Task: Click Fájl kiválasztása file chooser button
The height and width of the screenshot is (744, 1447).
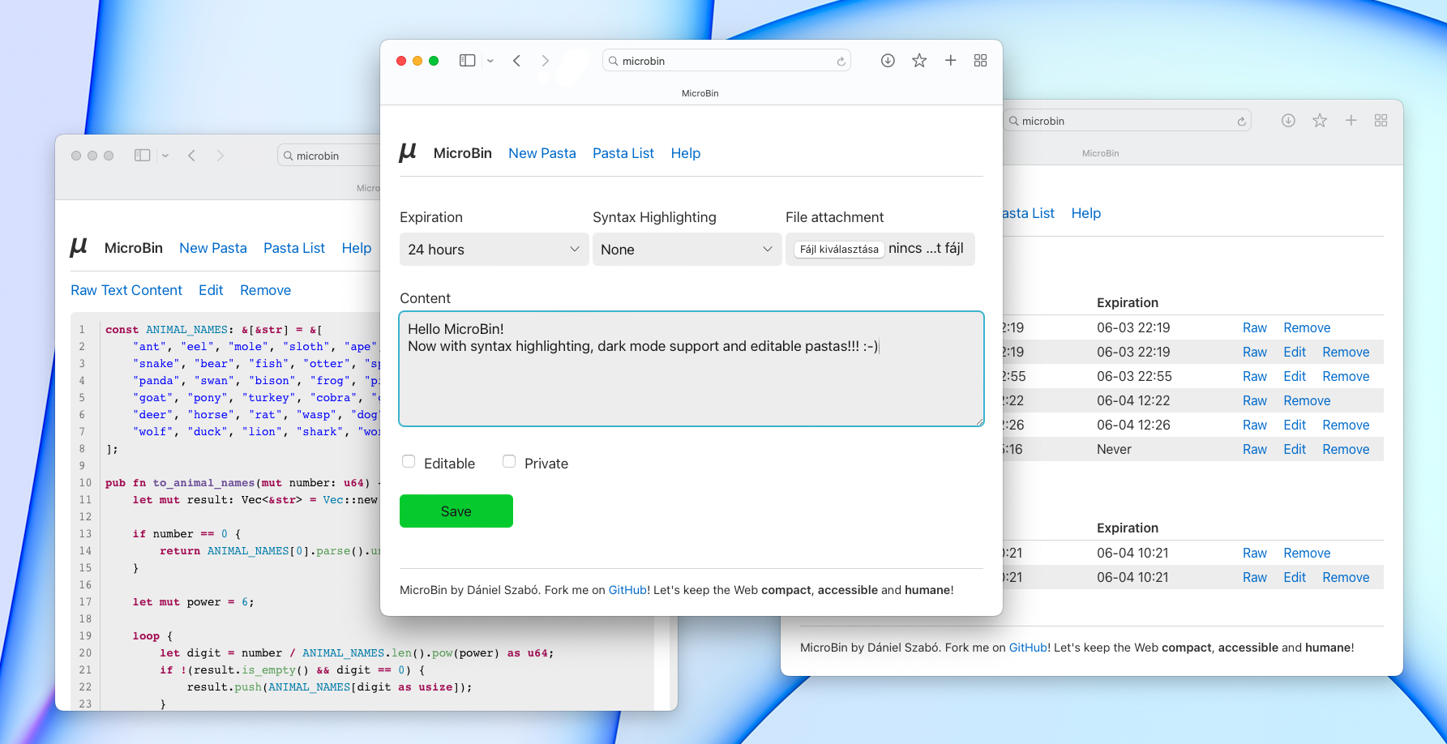Action: point(839,249)
